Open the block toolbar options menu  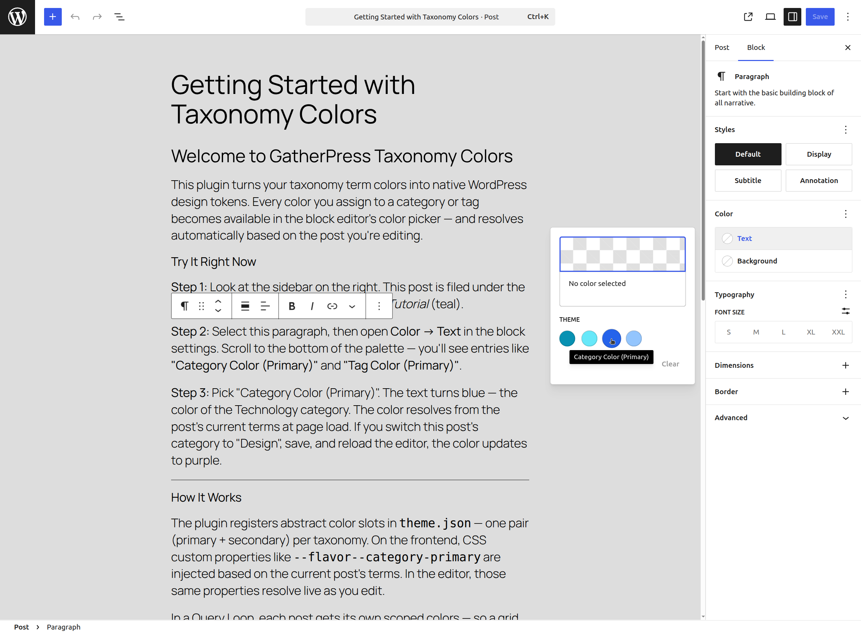[x=379, y=306]
